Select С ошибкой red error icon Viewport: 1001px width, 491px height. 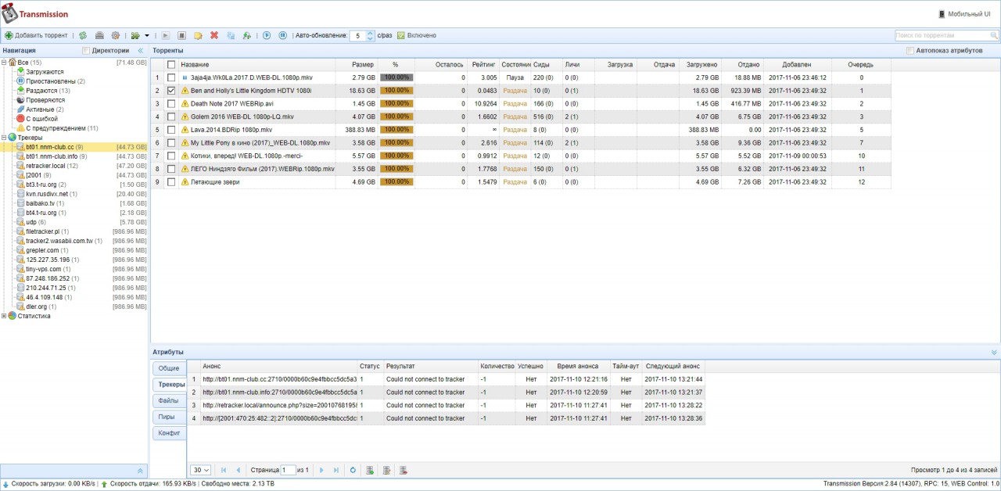20,119
